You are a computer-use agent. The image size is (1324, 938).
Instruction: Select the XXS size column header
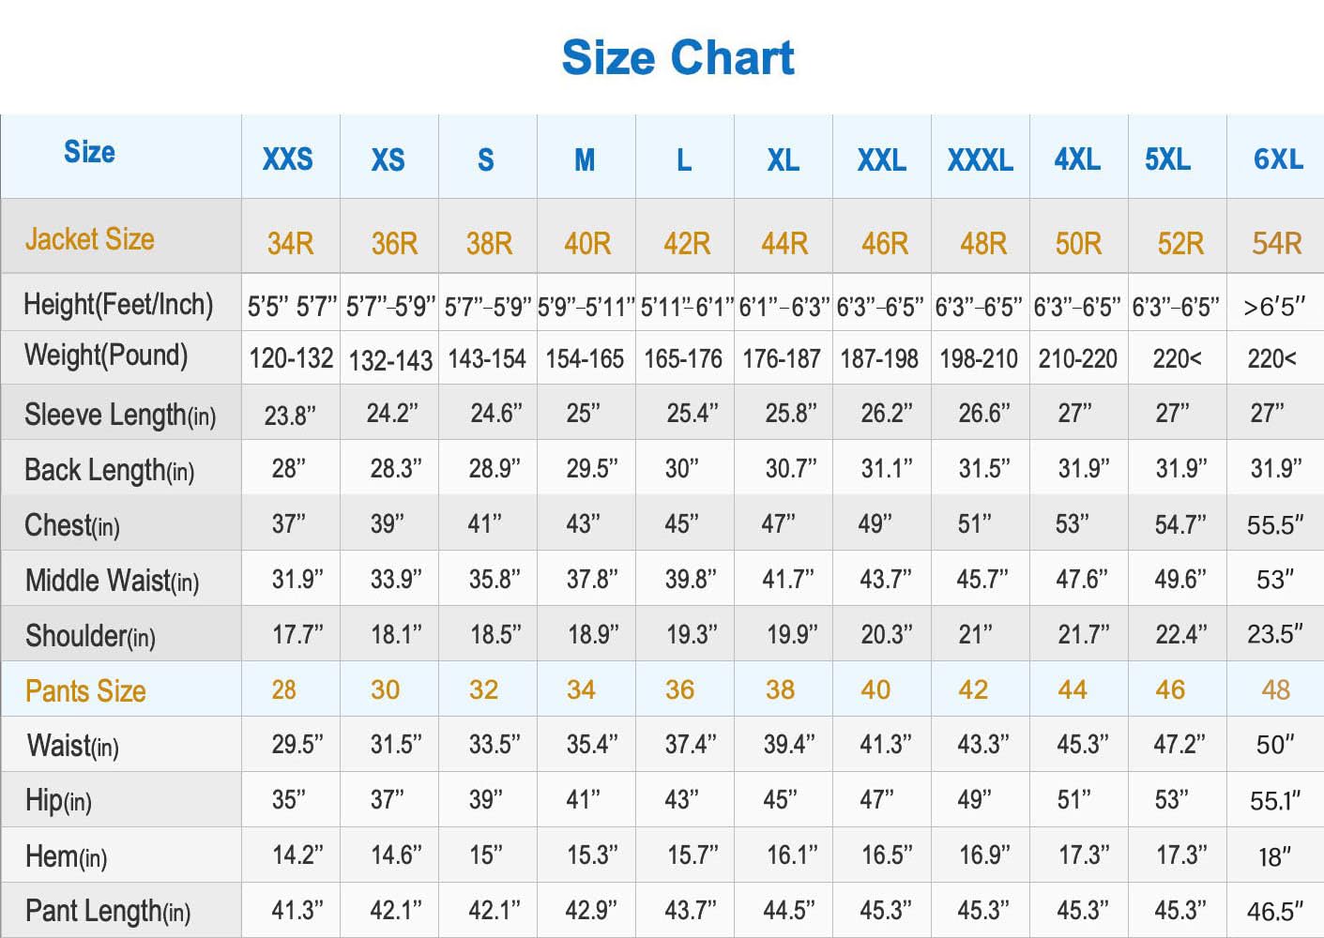click(287, 159)
